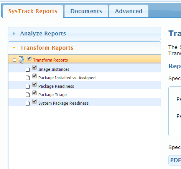
Task: Click the Package Triage document icon
Action: (28, 95)
